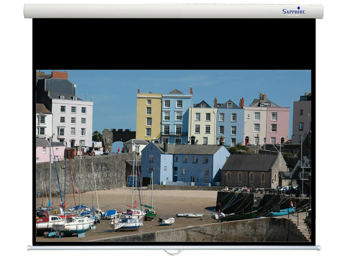Click the right end cap of bottom bar
The width and height of the screenshot is (345, 259).
(319, 248)
